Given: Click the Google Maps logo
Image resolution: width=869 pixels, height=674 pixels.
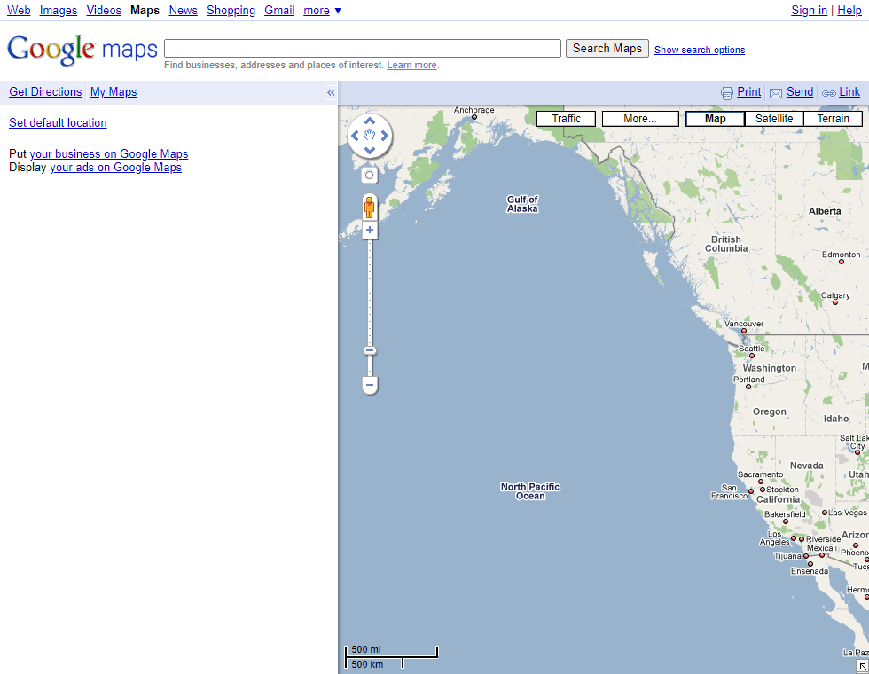Looking at the screenshot, I should [82, 50].
